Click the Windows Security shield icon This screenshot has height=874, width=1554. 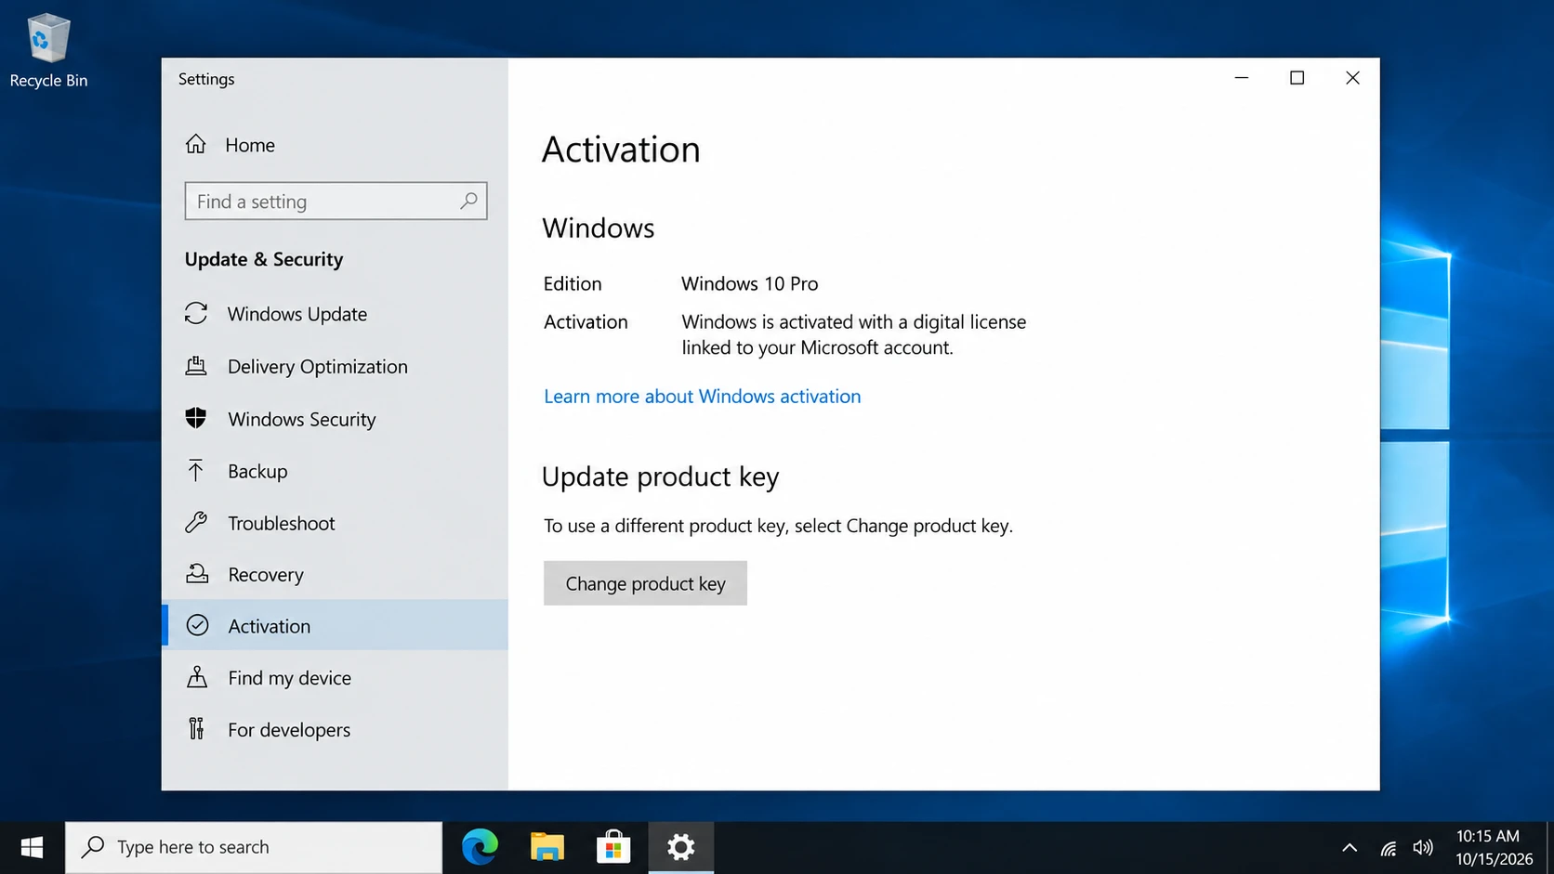coord(196,418)
